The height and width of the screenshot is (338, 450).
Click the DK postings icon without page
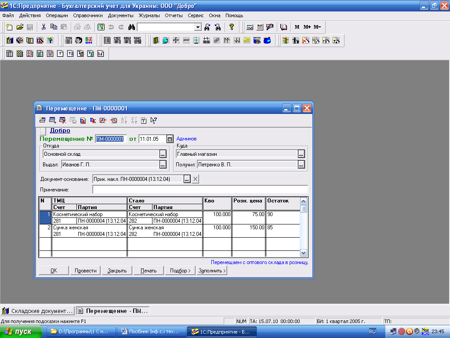click(93, 120)
